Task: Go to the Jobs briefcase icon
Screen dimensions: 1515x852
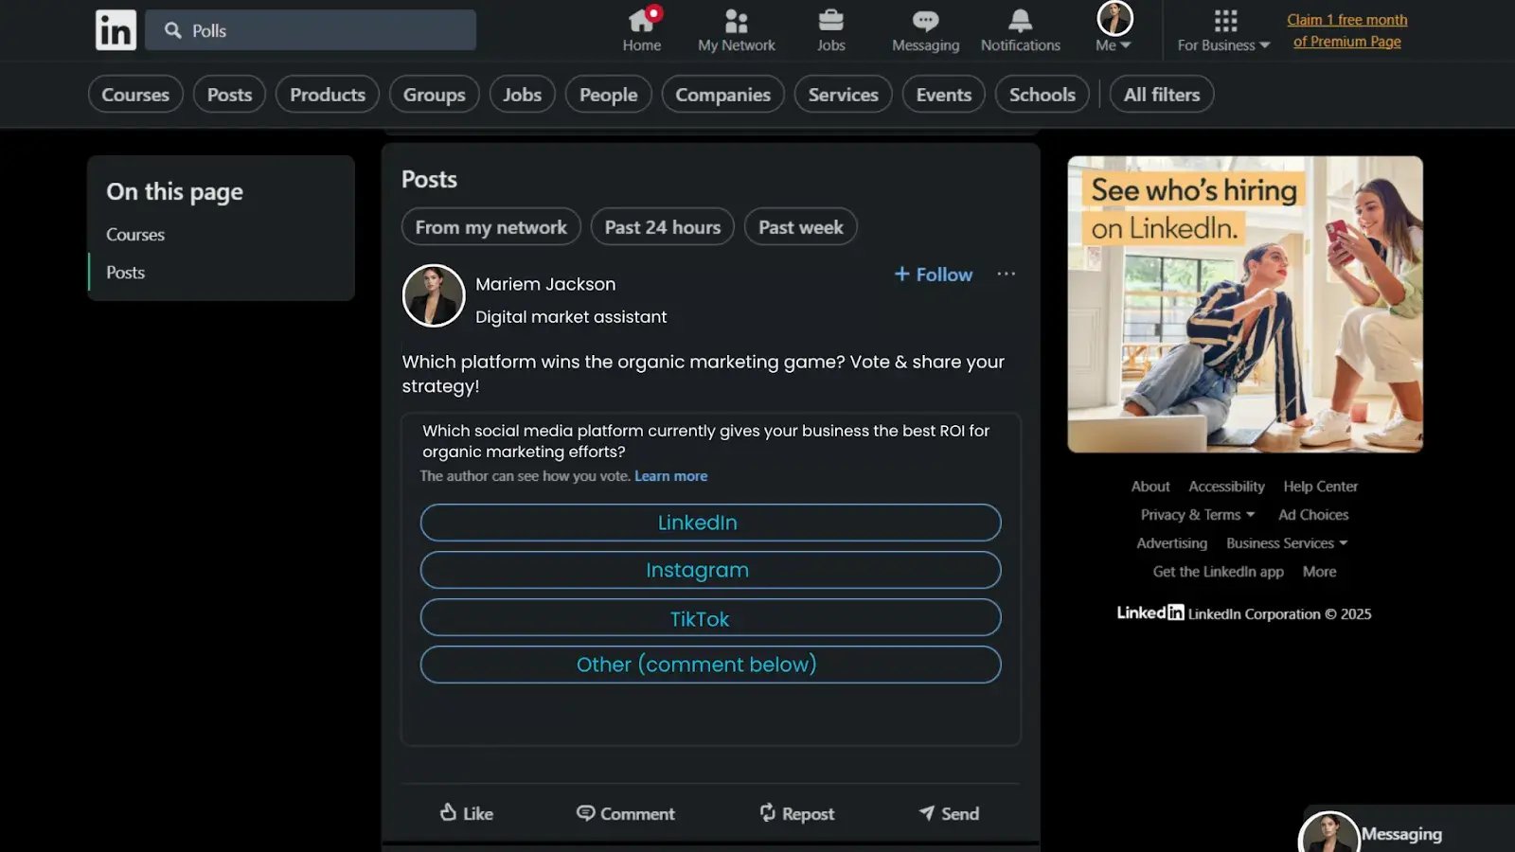Action: pos(830,21)
